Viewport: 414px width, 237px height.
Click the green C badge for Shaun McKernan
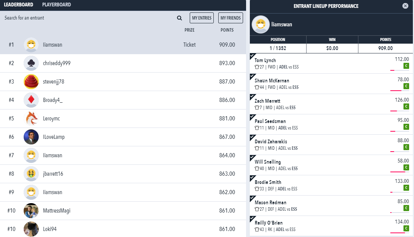[x=406, y=86]
